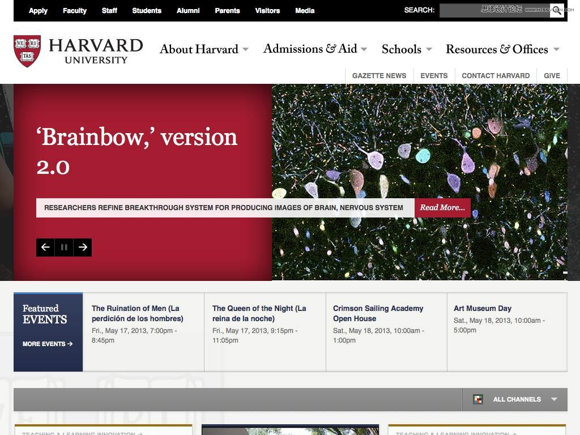The height and width of the screenshot is (435, 580).
Task: Click the Featured Events heading
Action: (45, 314)
